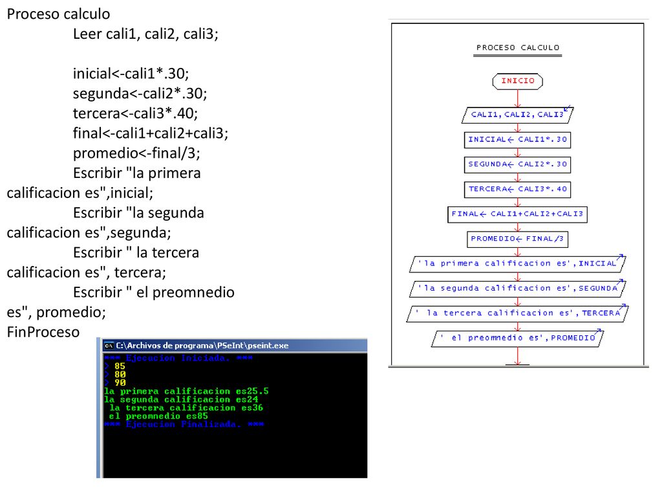The width and height of the screenshot is (662, 497).
Task: Click the input value 85 in the console
Action: pyautogui.click(x=120, y=366)
